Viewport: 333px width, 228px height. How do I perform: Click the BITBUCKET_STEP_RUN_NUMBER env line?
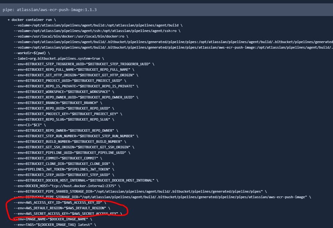(76, 136)
